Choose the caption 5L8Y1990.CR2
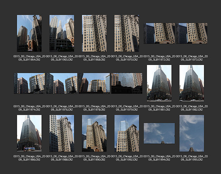This screenshot has width=221, height=174. pyautogui.click(x=94, y=158)
